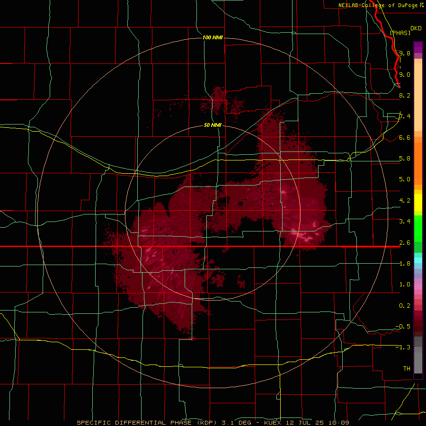
Task: Click the TH legend label
Action: click(x=407, y=369)
